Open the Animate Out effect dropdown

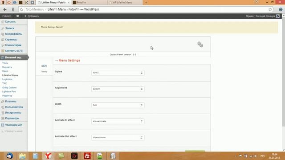[x=118, y=137]
